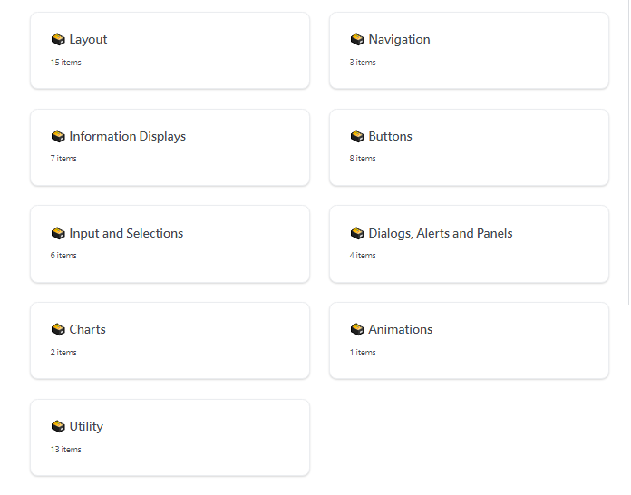
Task: Click the package icon next to Information Displays
Action: [x=58, y=136]
